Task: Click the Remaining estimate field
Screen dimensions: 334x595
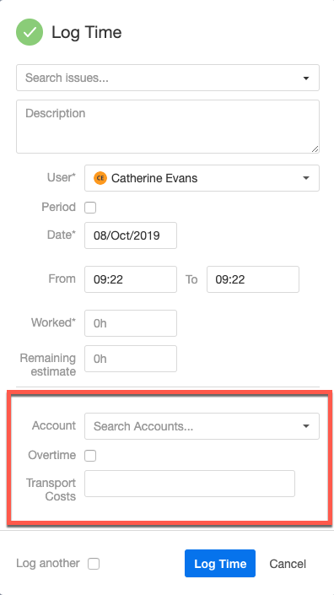Action: tap(131, 359)
